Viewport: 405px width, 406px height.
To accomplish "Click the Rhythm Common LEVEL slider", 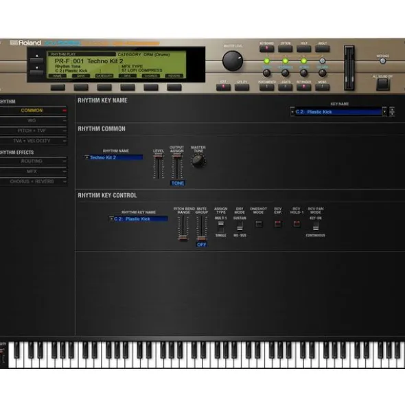I will point(159,166).
